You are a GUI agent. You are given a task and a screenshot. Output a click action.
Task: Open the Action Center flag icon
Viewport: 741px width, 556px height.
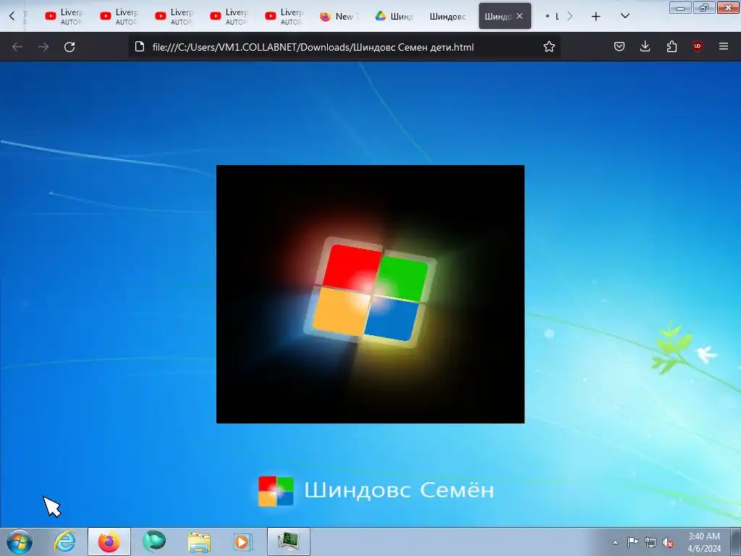point(632,542)
